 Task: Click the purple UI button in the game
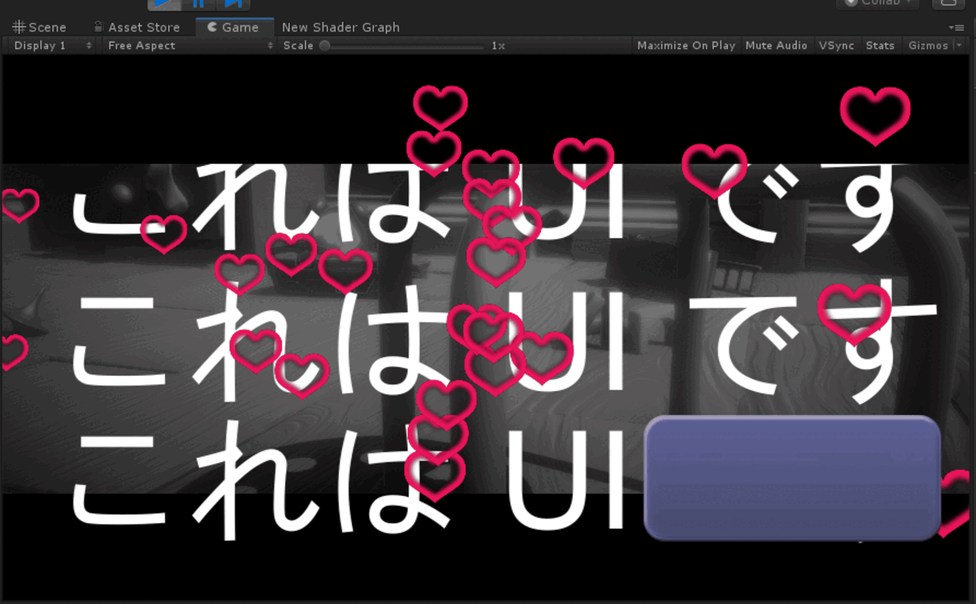point(792,478)
